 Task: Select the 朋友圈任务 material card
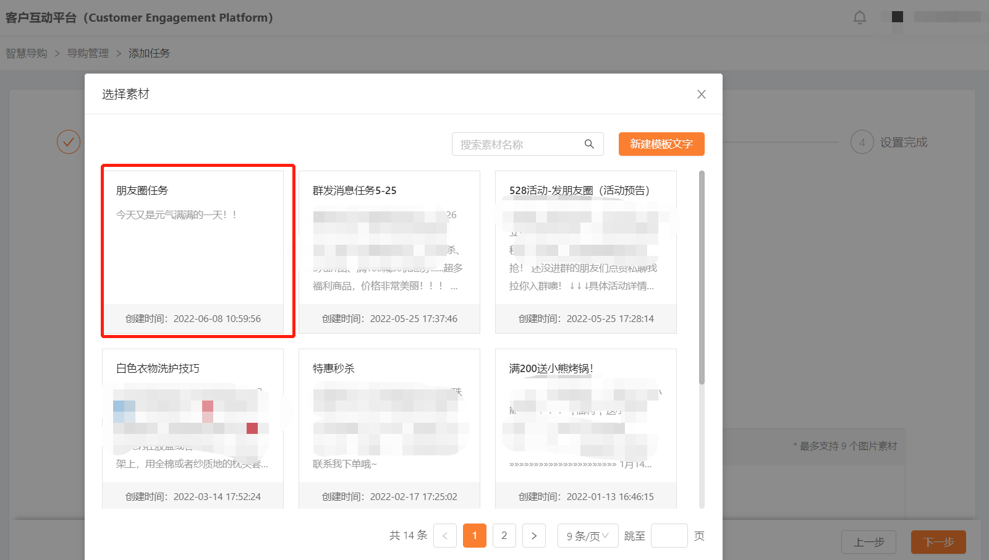[193, 252]
